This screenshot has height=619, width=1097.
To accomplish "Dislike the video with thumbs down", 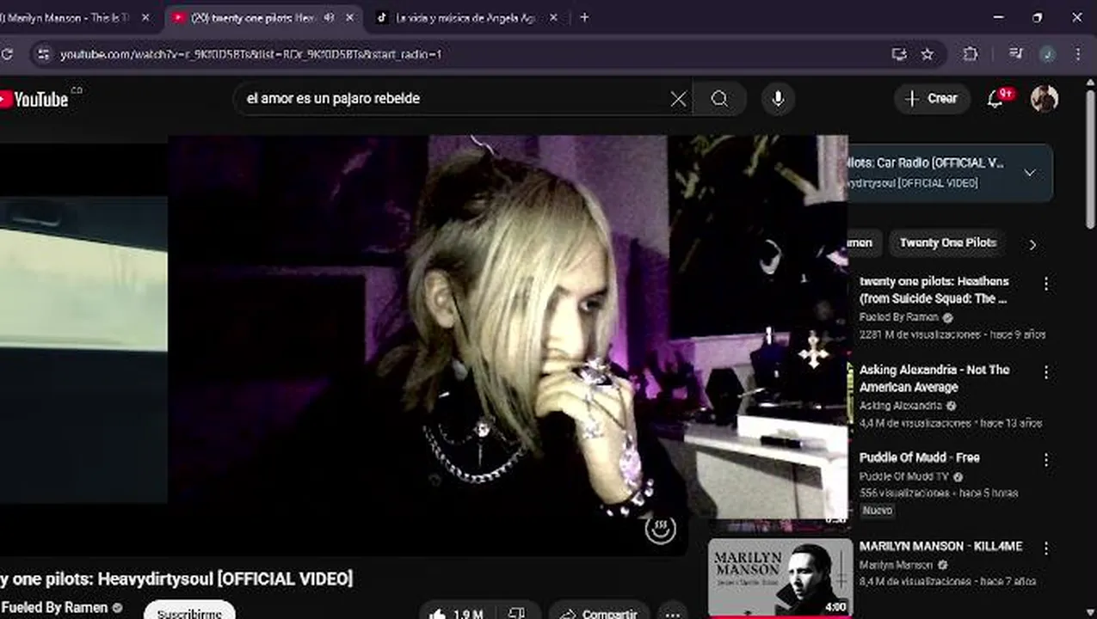I will (x=517, y=612).
